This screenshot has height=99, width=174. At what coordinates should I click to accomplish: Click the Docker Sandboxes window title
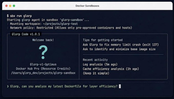click(x=87, y=6)
